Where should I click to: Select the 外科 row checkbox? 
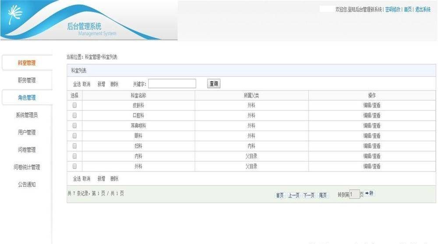pos(74,166)
